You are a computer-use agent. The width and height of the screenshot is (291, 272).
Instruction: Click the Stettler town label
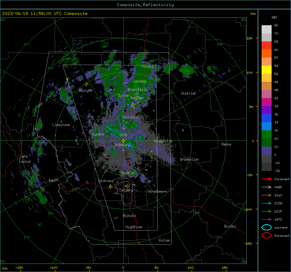(x=189, y=93)
